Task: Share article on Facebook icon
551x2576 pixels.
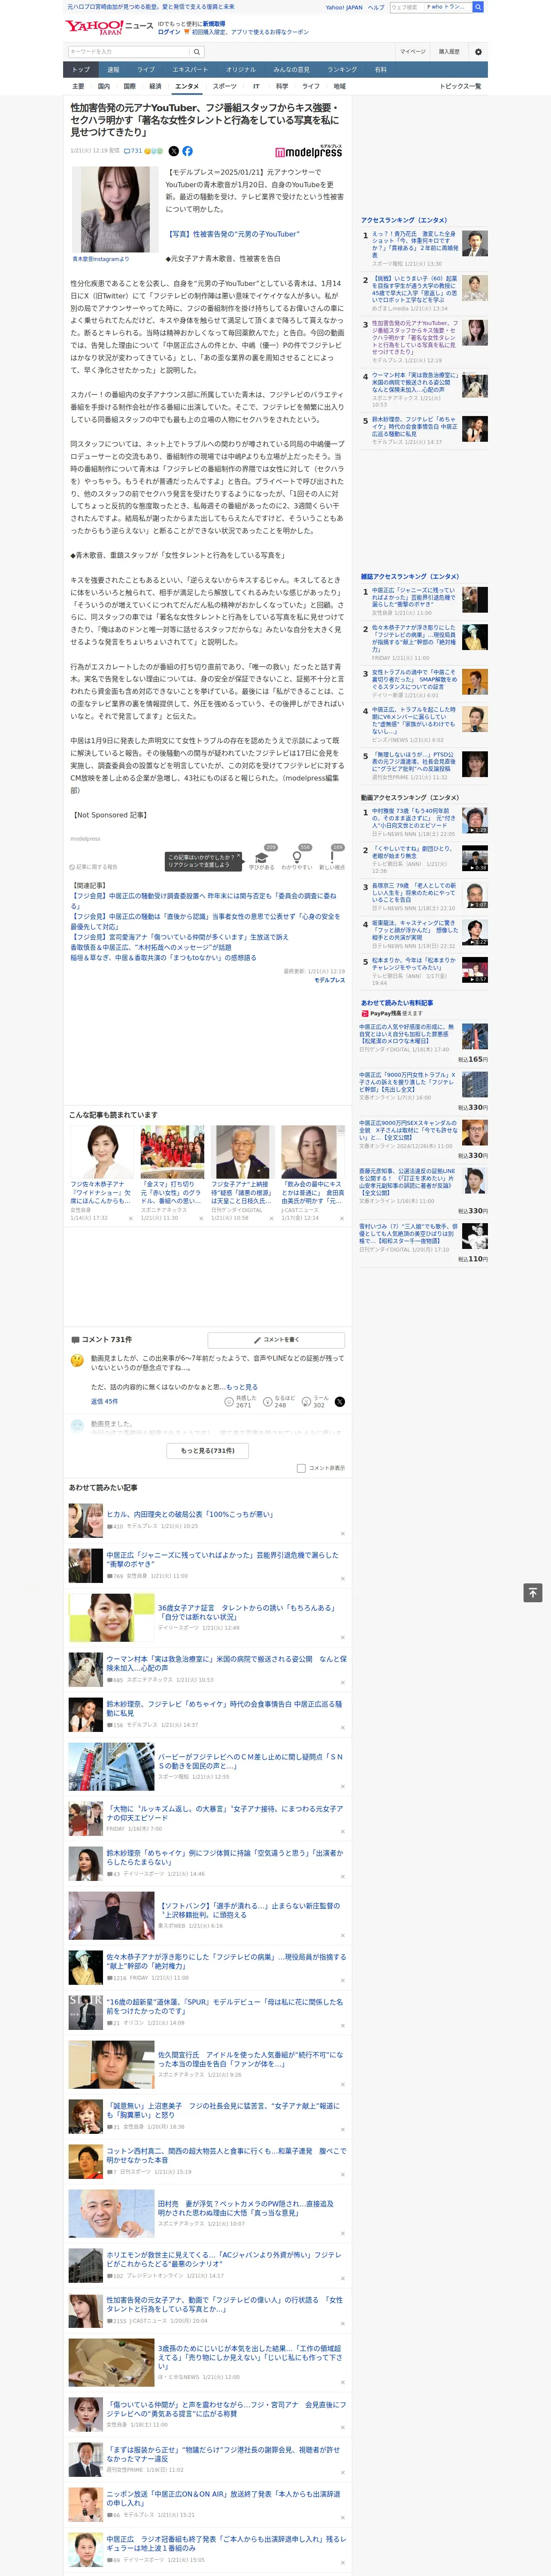Action: click(x=187, y=151)
